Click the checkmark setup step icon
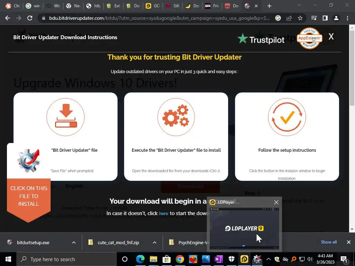This screenshot has height=266, width=355. tap(287, 117)
